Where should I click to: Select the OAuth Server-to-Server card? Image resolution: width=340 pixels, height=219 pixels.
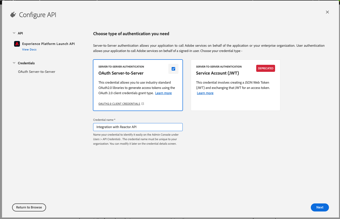[x=138, y=85]
